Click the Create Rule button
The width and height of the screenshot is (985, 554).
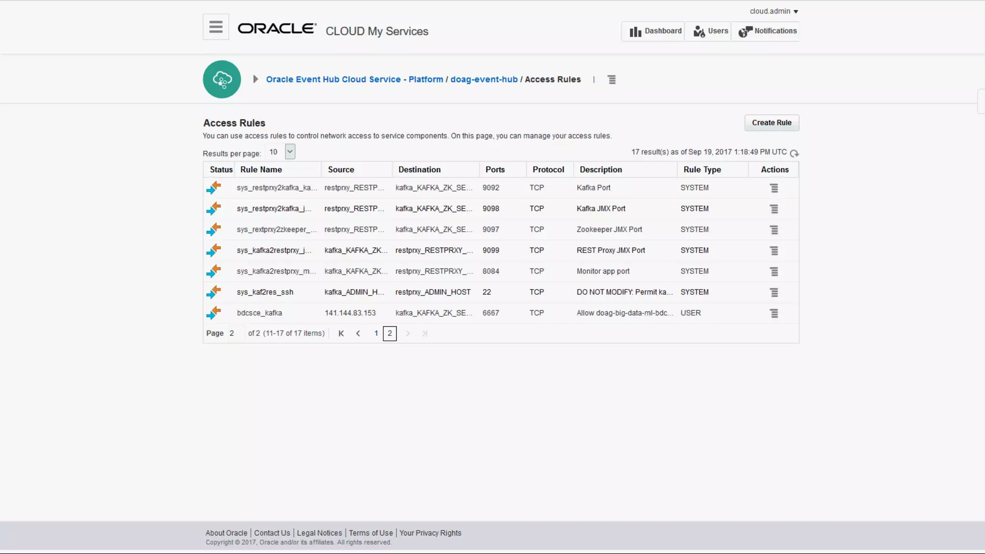(771, 123)
